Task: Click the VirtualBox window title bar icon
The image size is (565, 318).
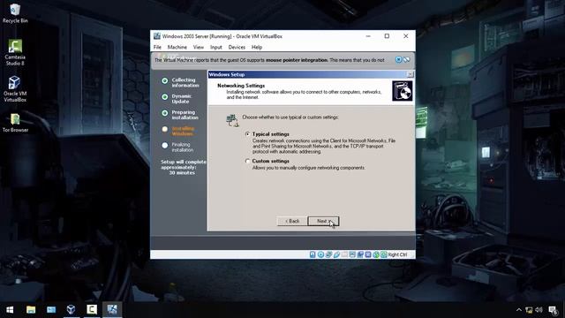Action: pos(157,36)
